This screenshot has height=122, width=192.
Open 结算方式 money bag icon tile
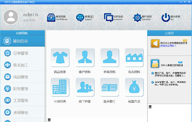(134, 87)
